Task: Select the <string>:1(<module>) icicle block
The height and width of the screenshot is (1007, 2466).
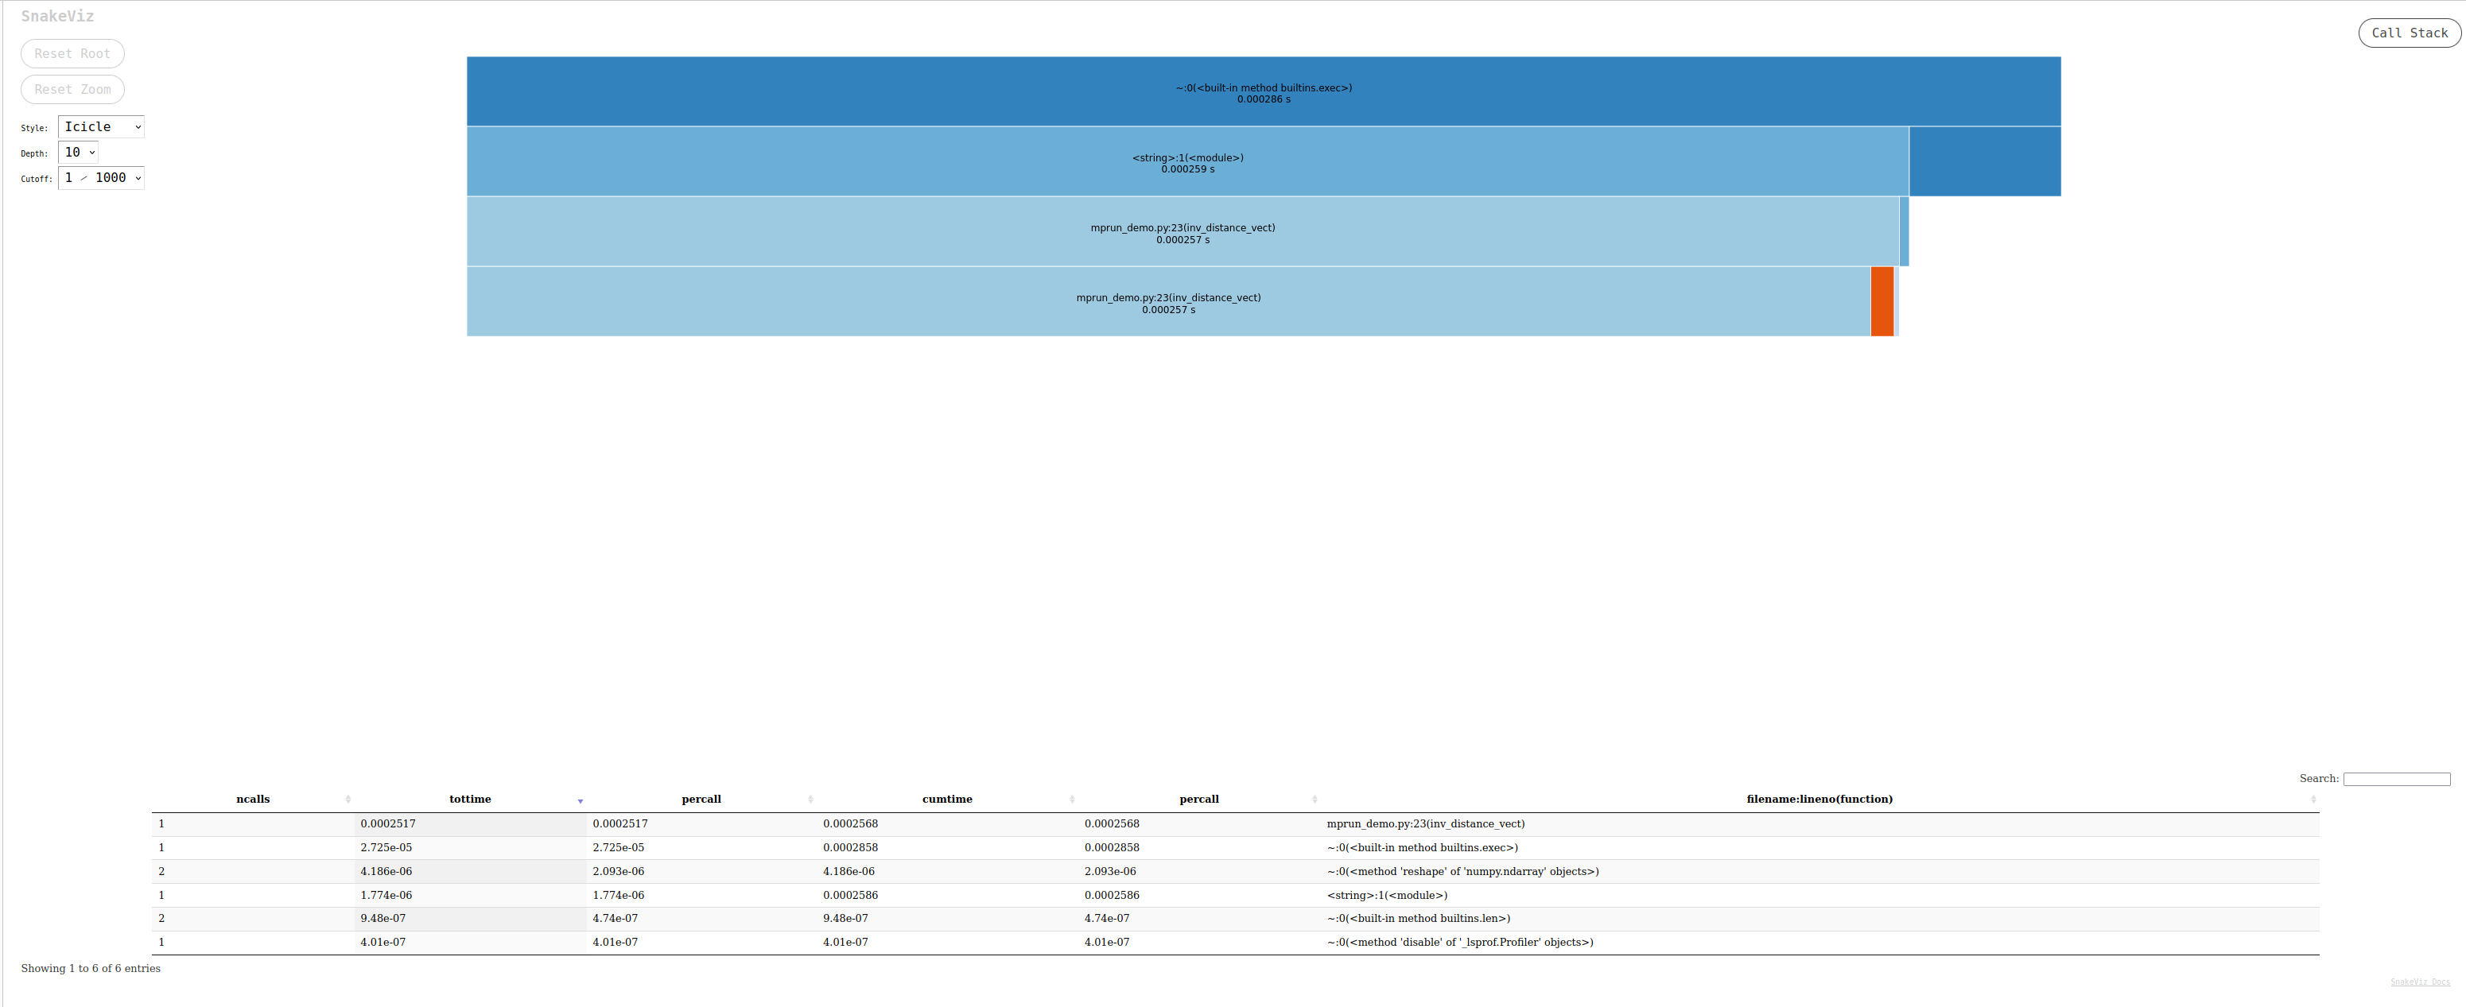Action: pyautogui.click(x=1187, y=162)
